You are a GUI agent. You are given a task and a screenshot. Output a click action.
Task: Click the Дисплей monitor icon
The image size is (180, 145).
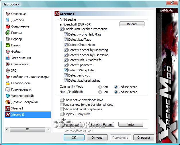pos(8,20)
